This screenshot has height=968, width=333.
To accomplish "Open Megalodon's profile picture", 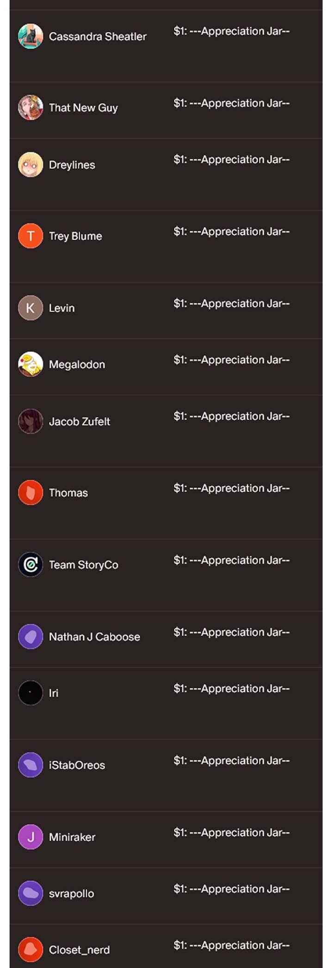I will (31, 364).
